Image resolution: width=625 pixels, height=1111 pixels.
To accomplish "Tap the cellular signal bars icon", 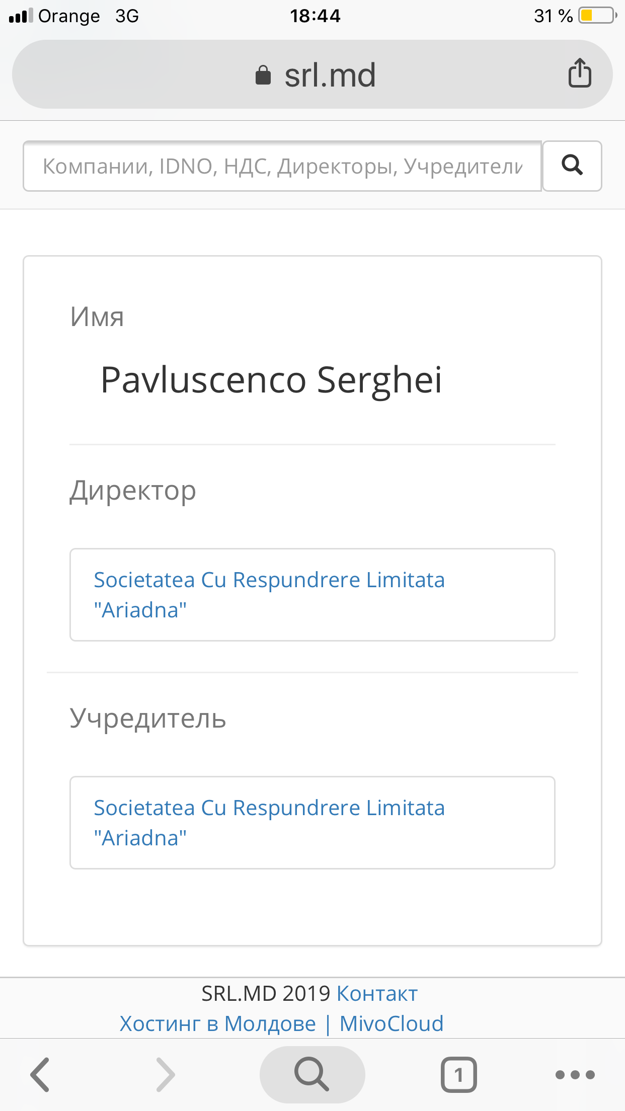I will point(21,16).
